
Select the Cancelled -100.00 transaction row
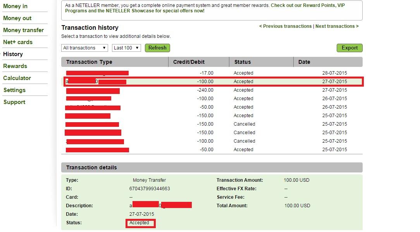[212, 141]
